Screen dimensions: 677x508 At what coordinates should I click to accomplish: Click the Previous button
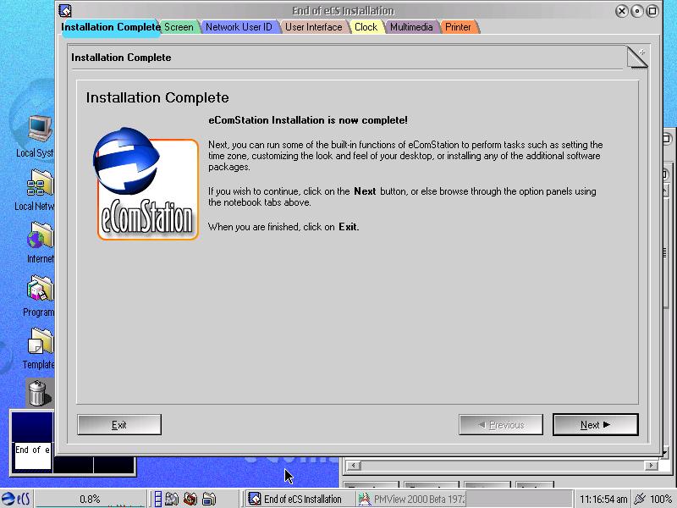click(501, 425)
